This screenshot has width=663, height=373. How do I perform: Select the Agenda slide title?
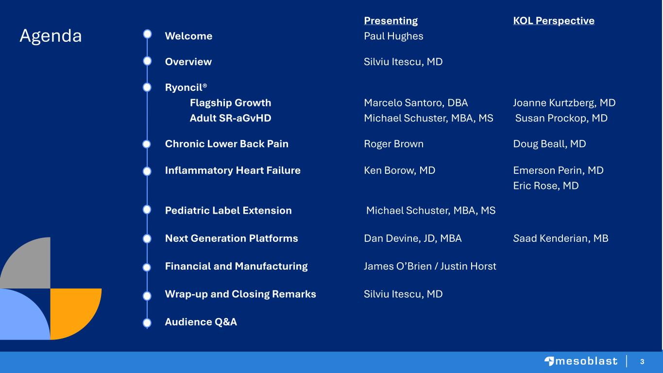(x=51, y=36)
